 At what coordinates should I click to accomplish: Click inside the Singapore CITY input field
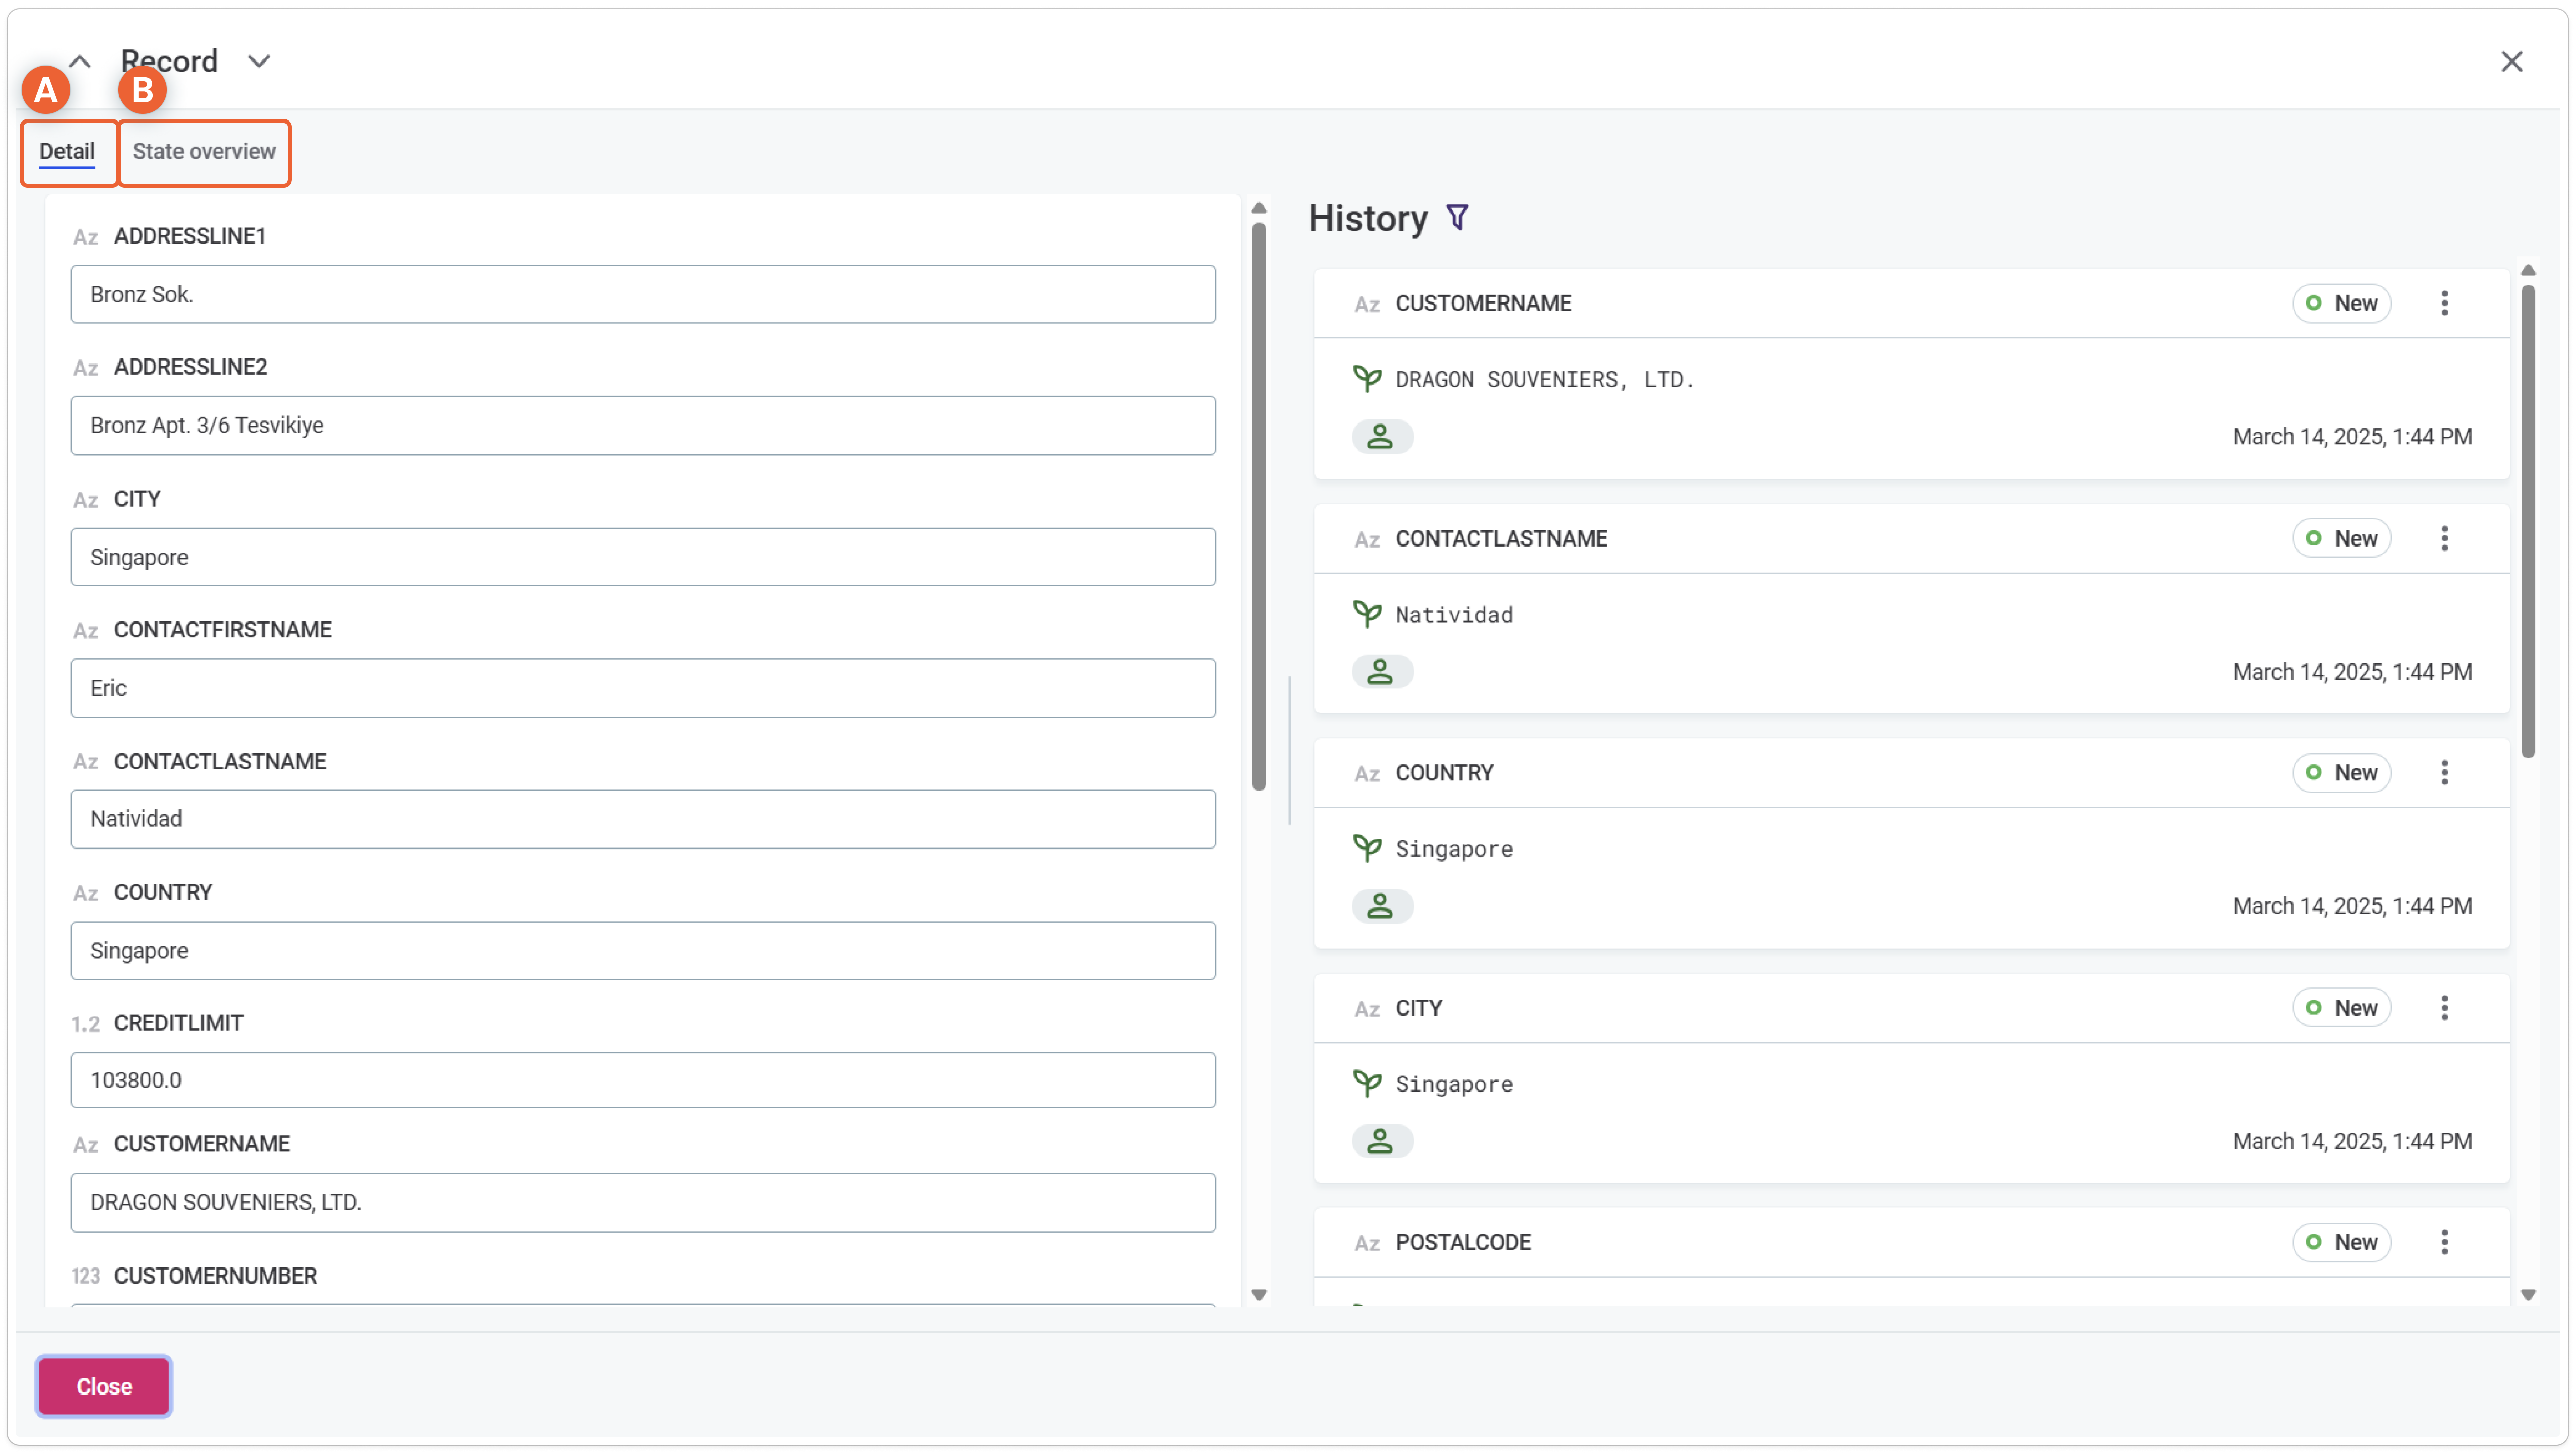[x=642, y=557]
